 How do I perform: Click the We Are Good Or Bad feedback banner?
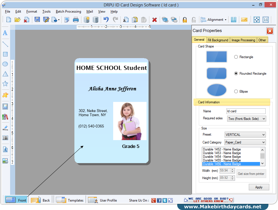point(209,200)
